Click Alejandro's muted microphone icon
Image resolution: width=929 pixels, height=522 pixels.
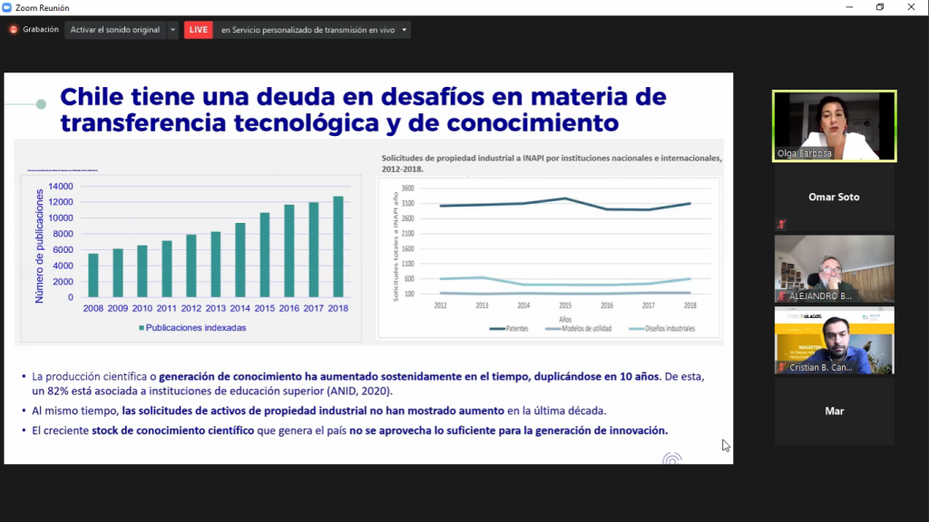point(781,296)
